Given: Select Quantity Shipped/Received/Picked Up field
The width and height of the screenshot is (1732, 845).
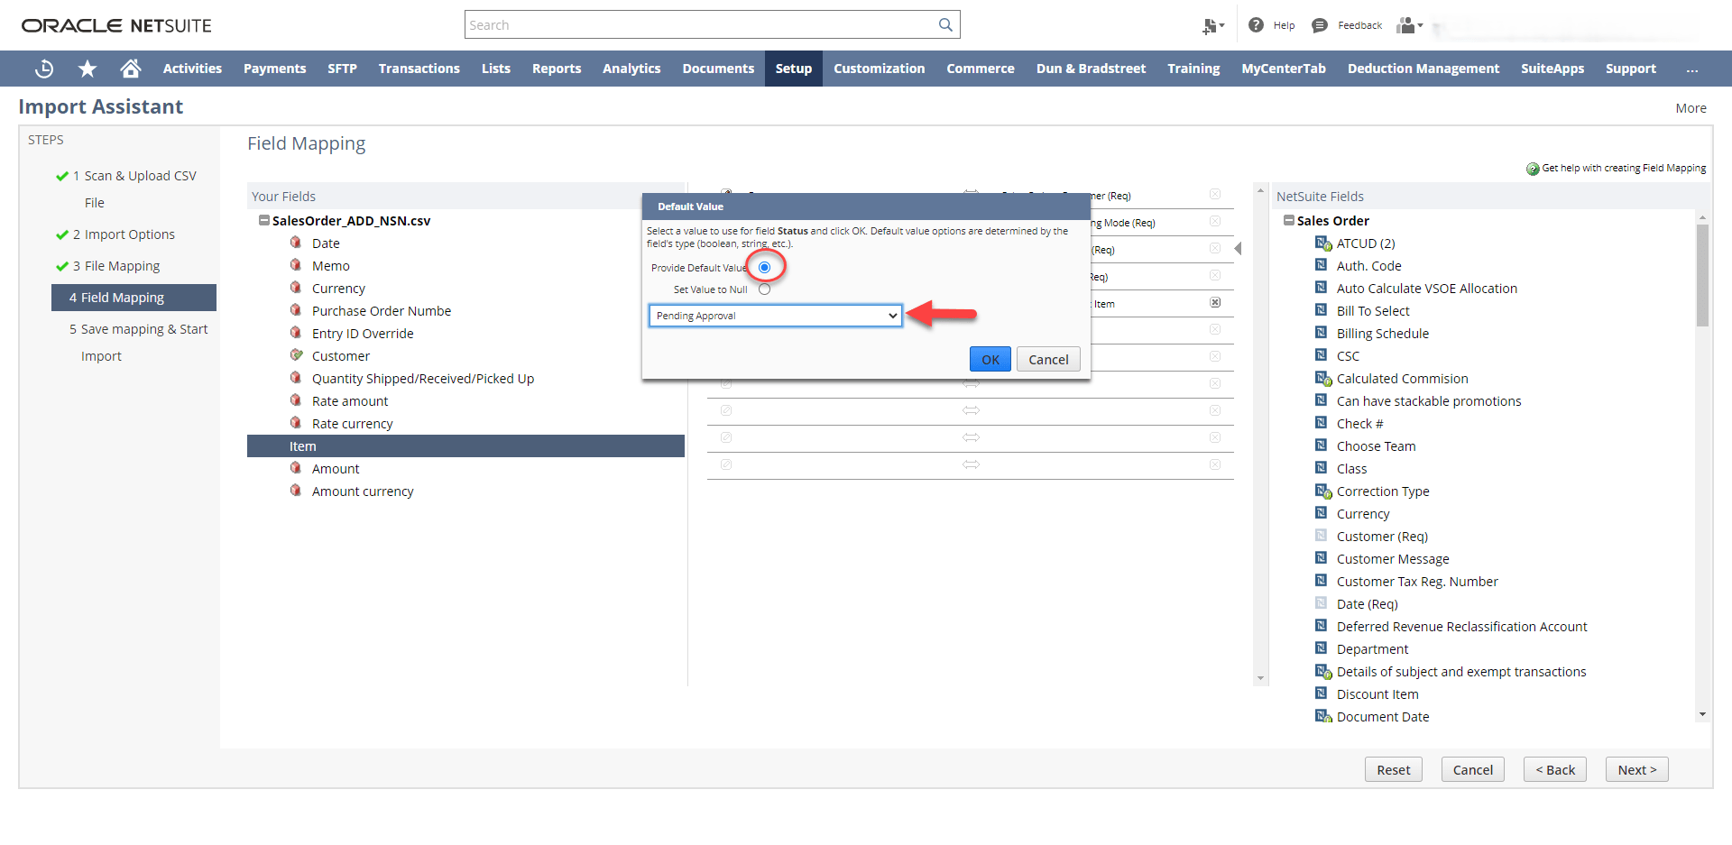Looking at the screenshot, I should pyautogui.click(x=423, y=378).
